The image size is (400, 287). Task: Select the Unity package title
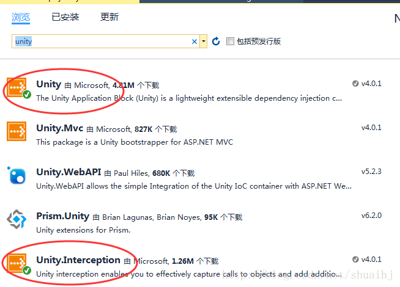[x=49, y=84]
